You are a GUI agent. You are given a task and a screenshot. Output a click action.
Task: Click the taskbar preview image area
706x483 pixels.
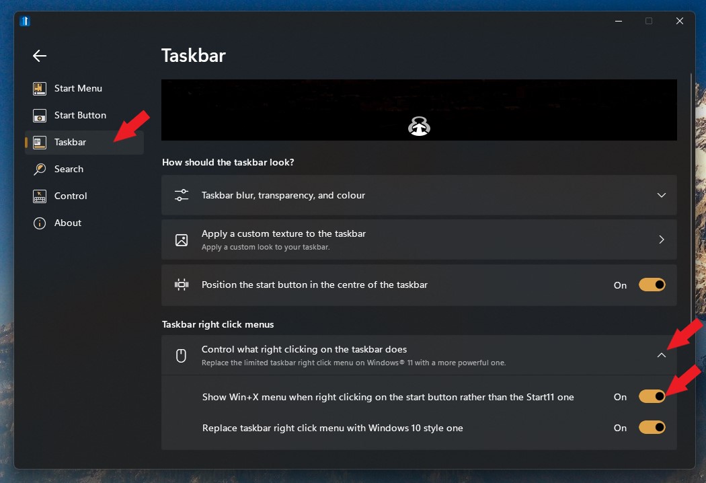419,110
